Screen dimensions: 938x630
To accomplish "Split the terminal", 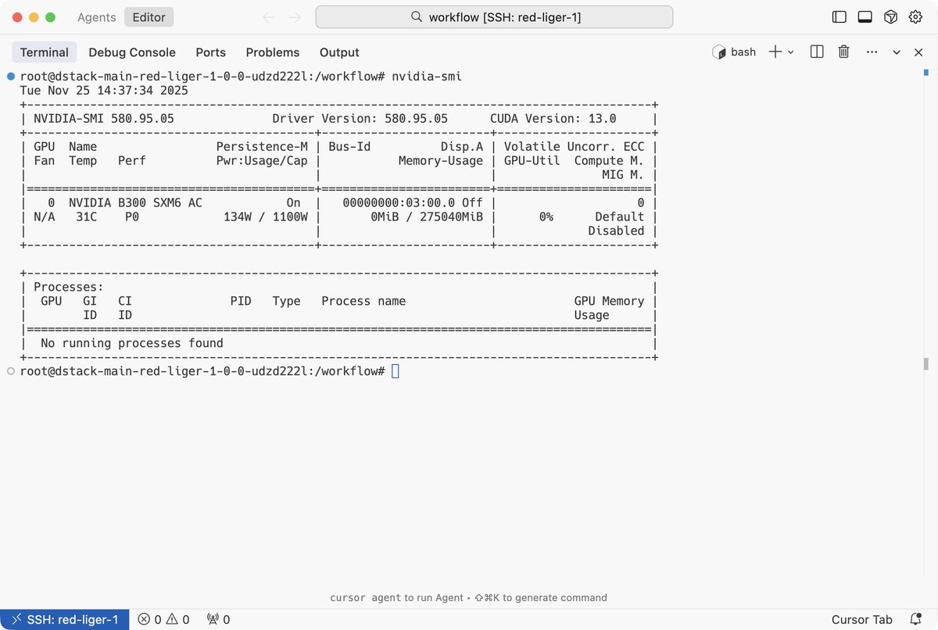I will [817, 52].
